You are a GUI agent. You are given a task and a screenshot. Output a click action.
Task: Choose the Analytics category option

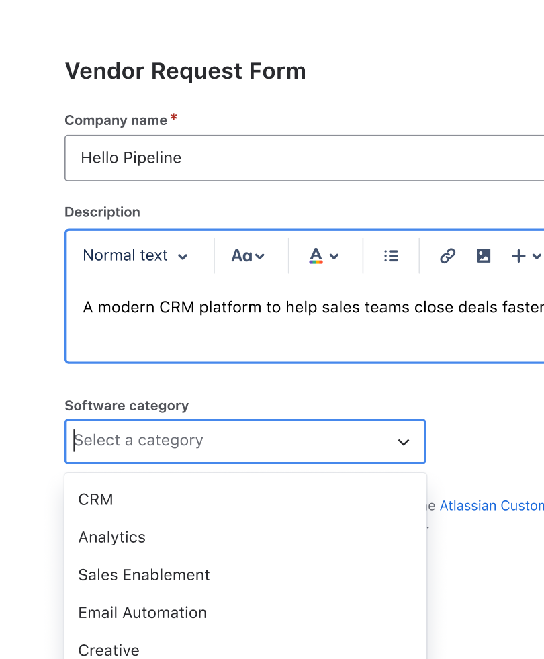coord(112,537)
